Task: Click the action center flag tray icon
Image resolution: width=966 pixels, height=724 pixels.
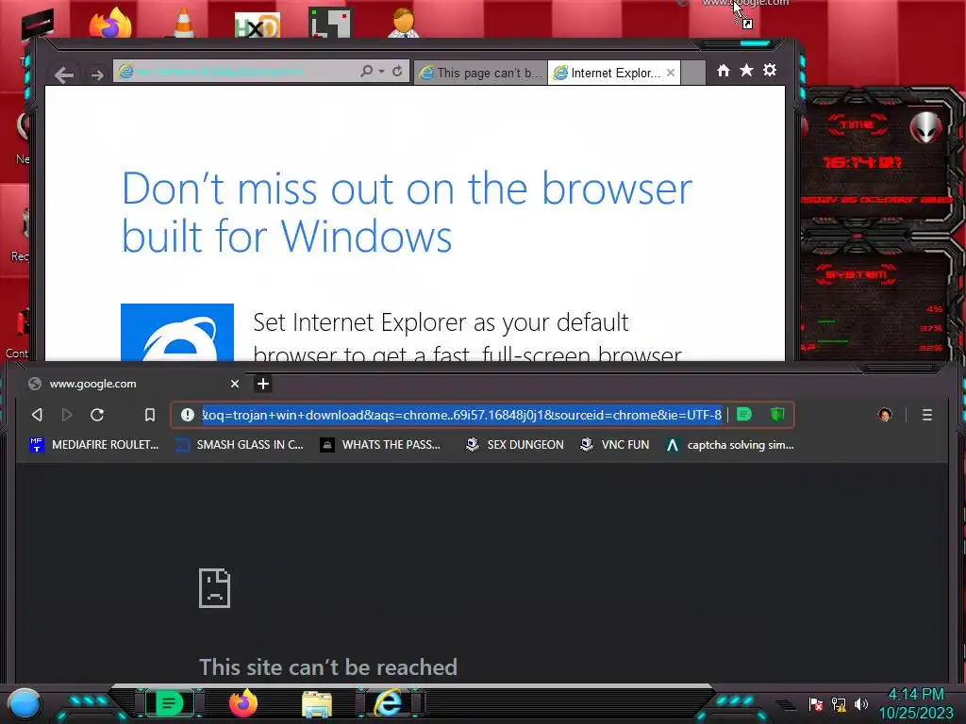Action: (x=816, y=703)
